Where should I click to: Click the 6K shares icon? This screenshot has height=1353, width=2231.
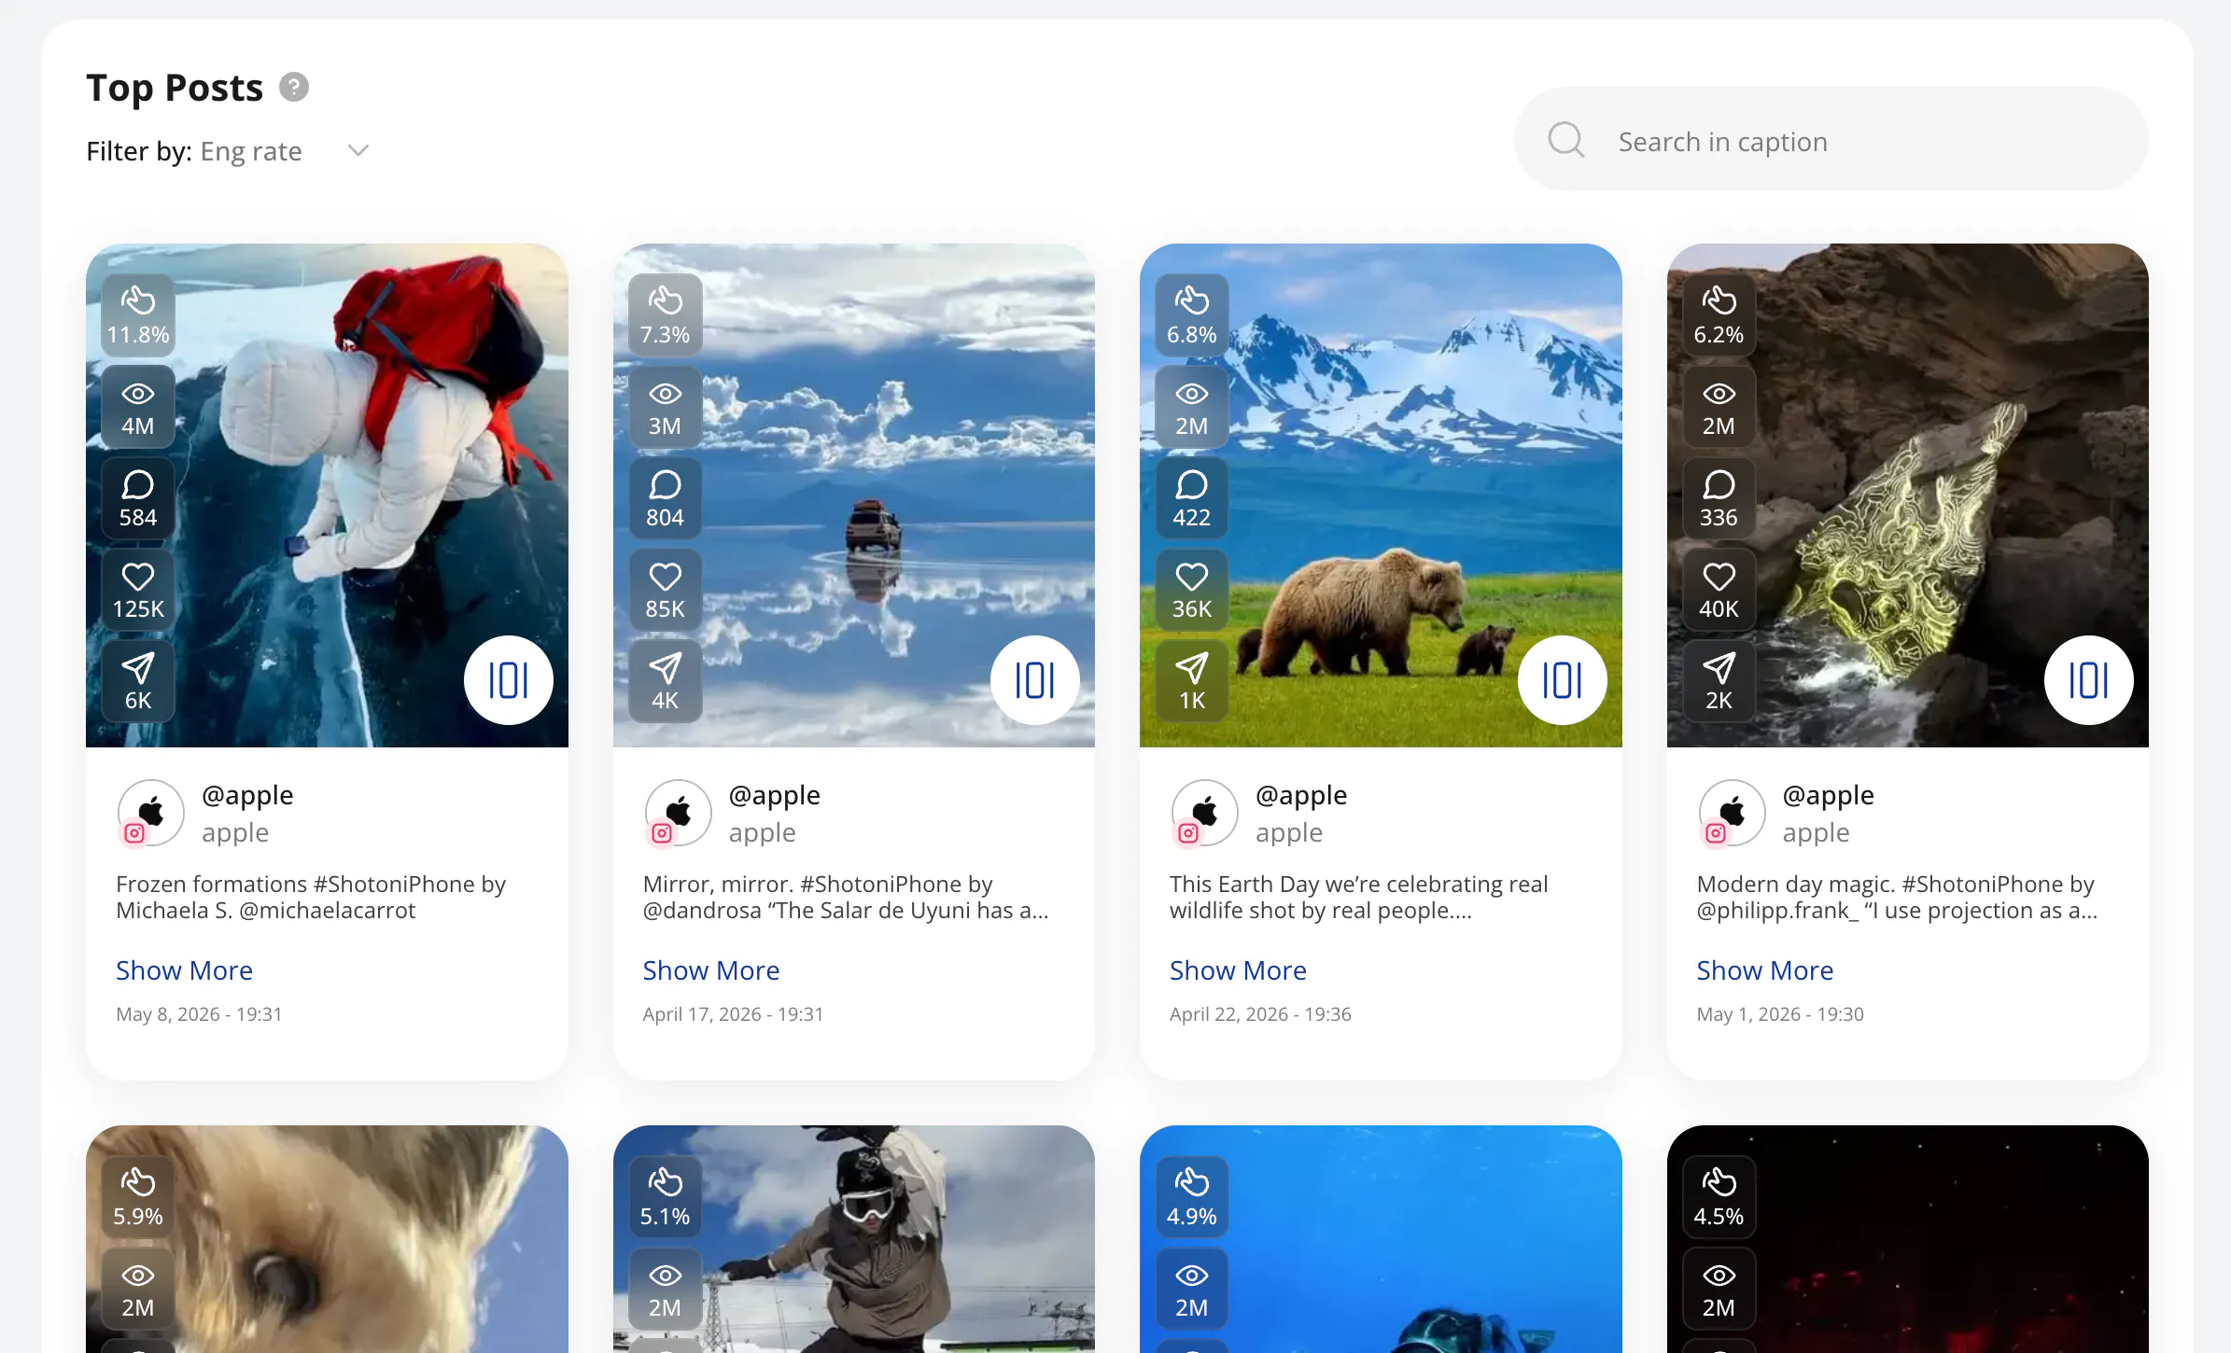coord(138,667)
